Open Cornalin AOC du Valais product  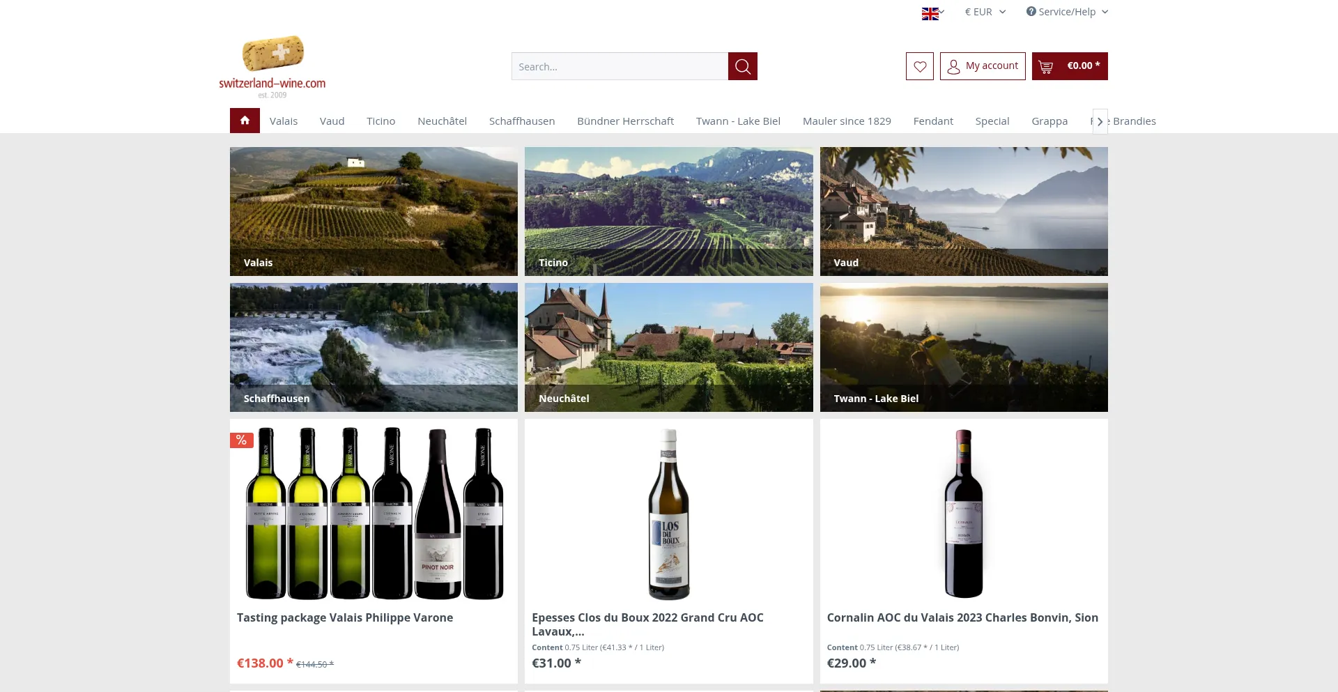(x=962, y=617)
